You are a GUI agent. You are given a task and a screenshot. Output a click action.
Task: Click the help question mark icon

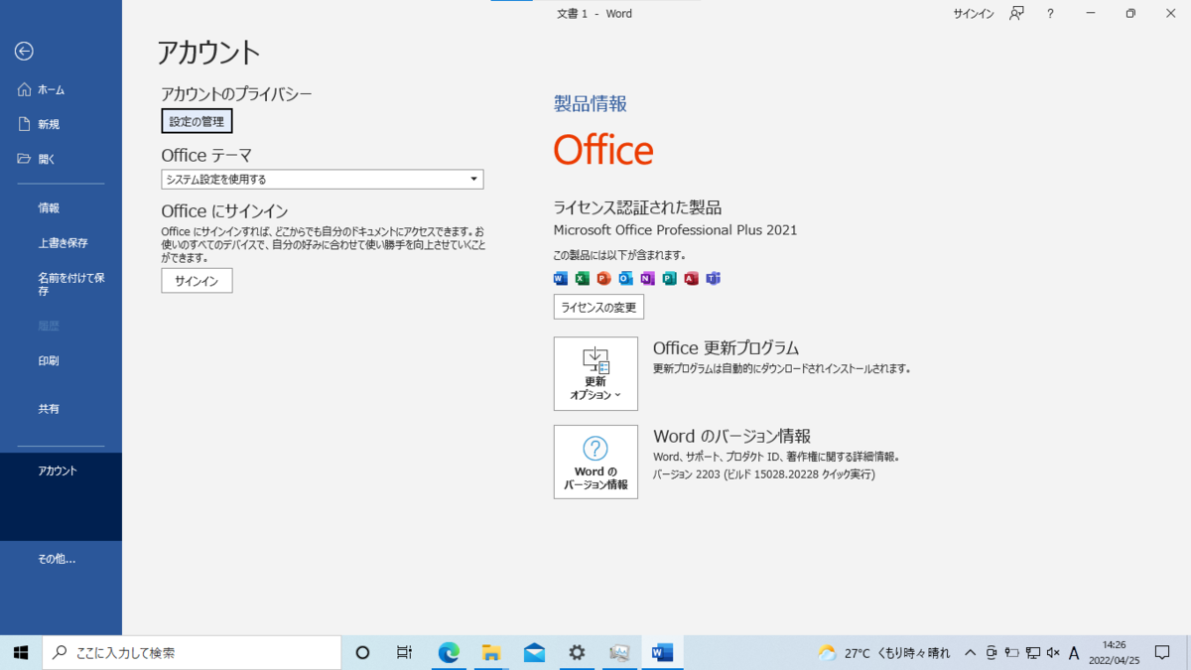[x=1050, y=14]
